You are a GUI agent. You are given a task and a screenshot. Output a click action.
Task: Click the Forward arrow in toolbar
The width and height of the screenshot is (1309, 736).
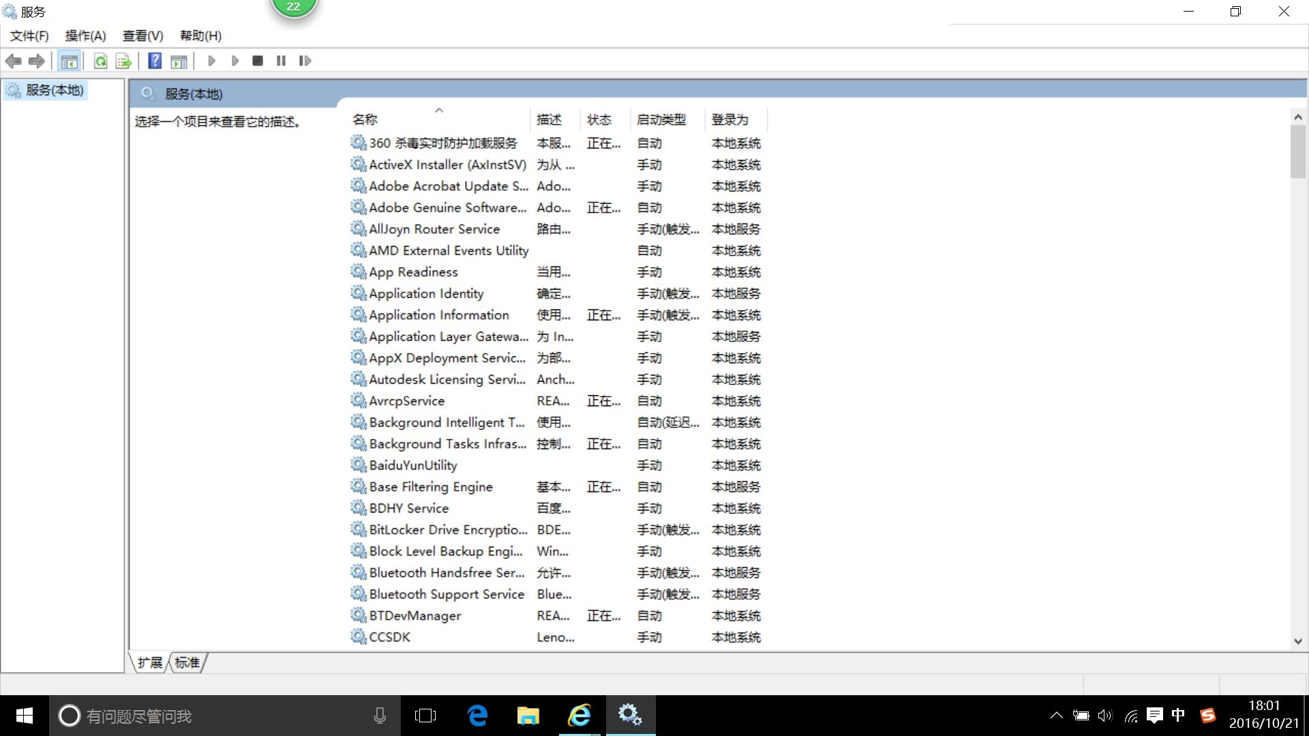pos(36,61)
